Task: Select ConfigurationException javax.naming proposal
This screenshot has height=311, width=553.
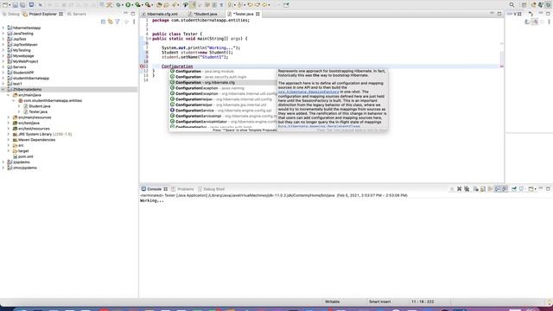Action: pos(223,88)
